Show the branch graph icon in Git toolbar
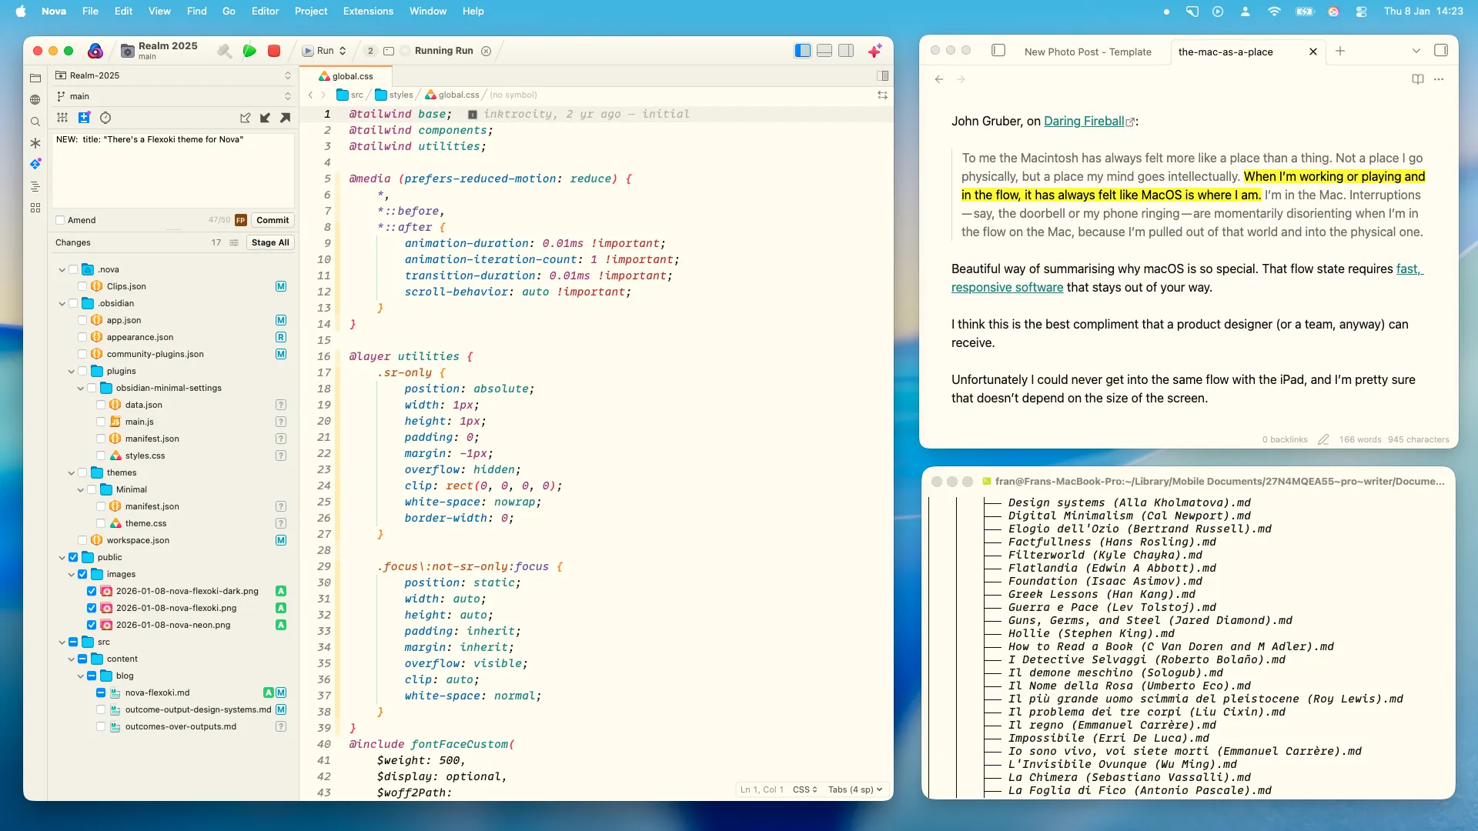This screenshot has height=831, width=1478. coord(62,118)
